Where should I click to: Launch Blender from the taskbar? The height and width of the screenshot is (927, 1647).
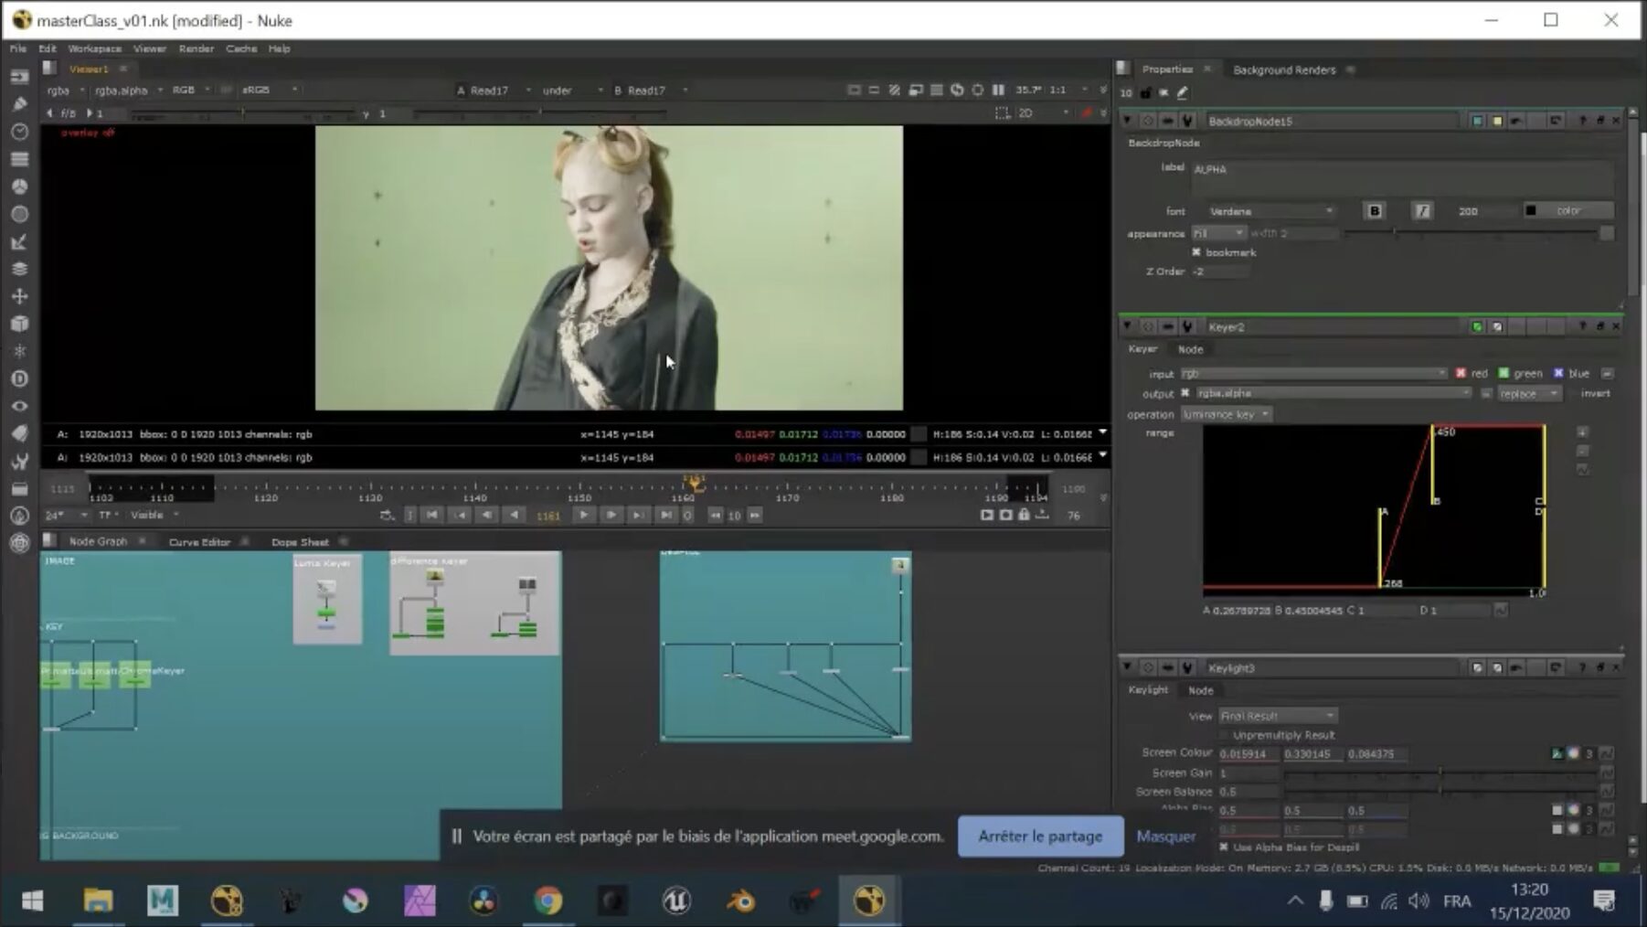point(742,901)
